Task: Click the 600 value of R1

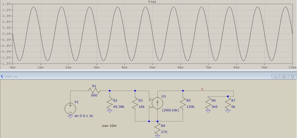Action: (x=94, y=95)
